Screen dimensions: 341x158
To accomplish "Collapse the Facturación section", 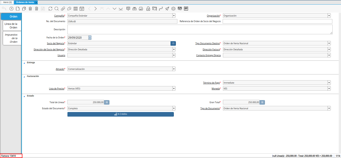I will pos(24,76).
